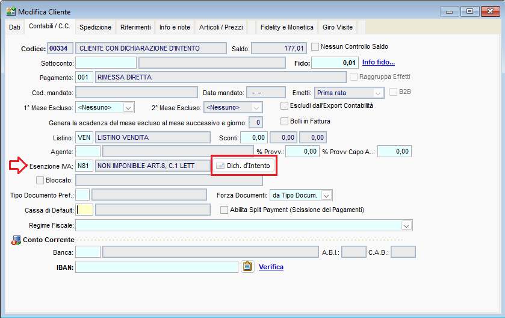Image resolution: width=505 pixels, height=318 pixels.
Task: Open the 1° Mese Escluso dropdown
Action: pos(128,108)
